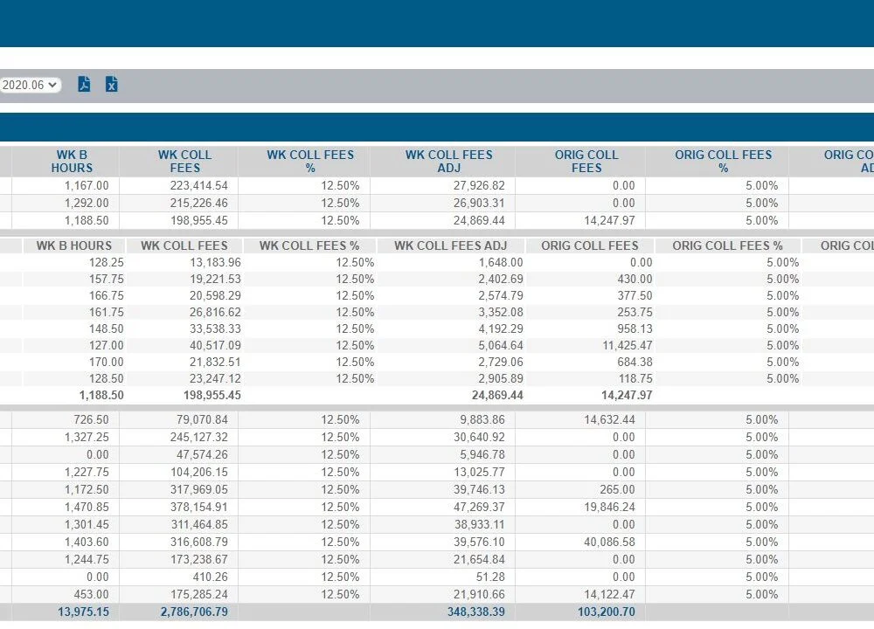Sort by WK B HOURS main header

(x=72, y=161)
